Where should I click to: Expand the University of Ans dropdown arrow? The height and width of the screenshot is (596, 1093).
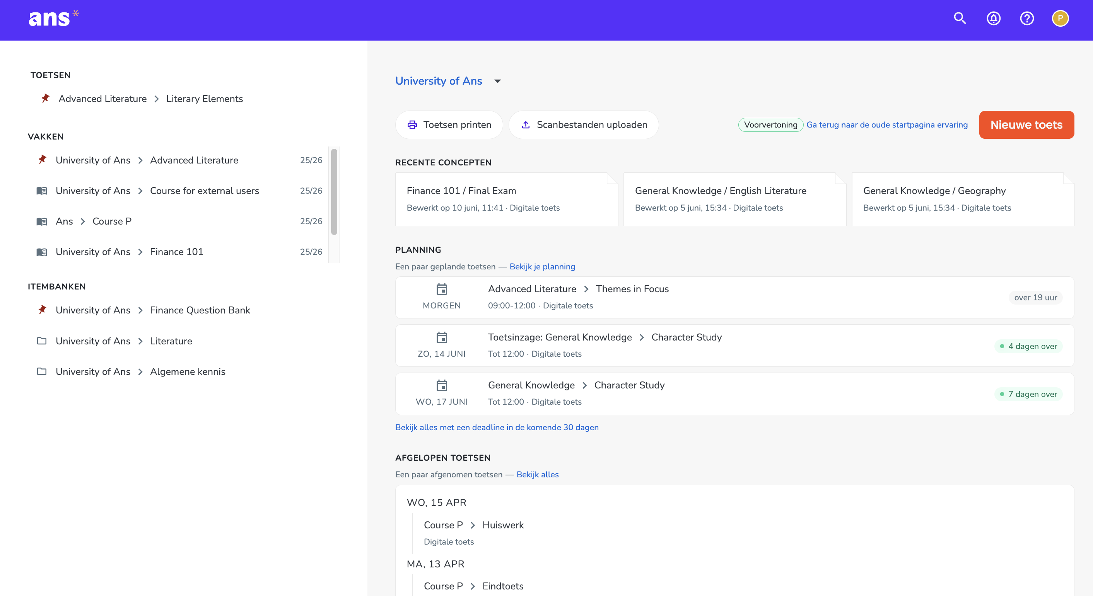coord(497,81)
